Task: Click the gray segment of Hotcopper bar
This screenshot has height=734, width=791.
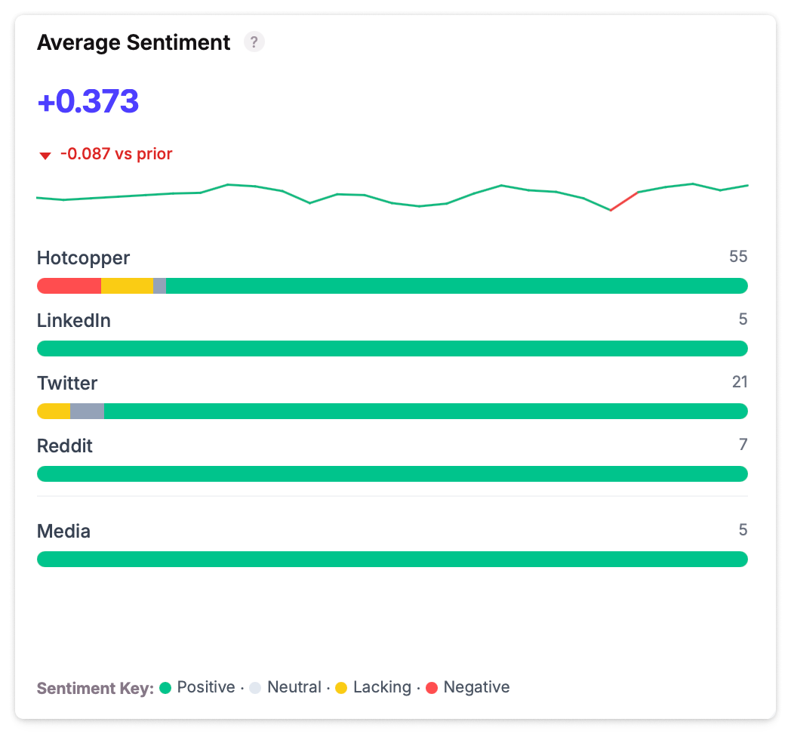Action: [x=159, y=285]
